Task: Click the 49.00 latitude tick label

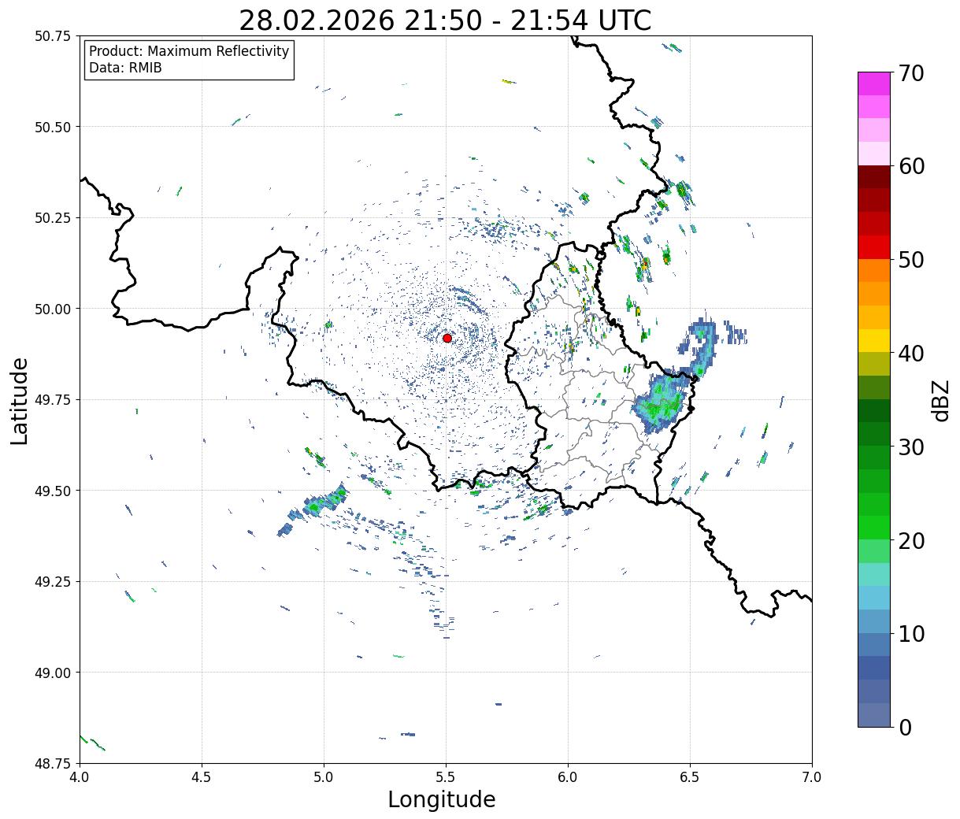Action: tap(52, 673)
